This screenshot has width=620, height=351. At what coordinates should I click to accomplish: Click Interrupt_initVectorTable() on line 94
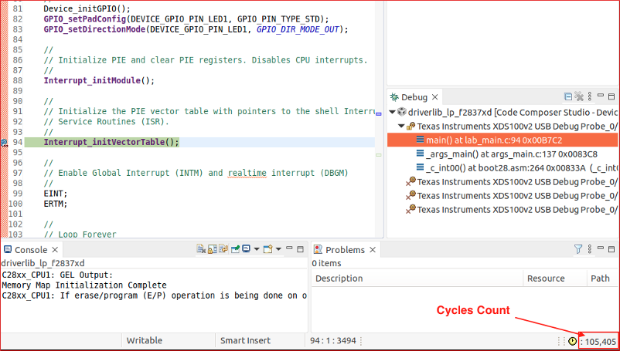(x=111, y=142)
